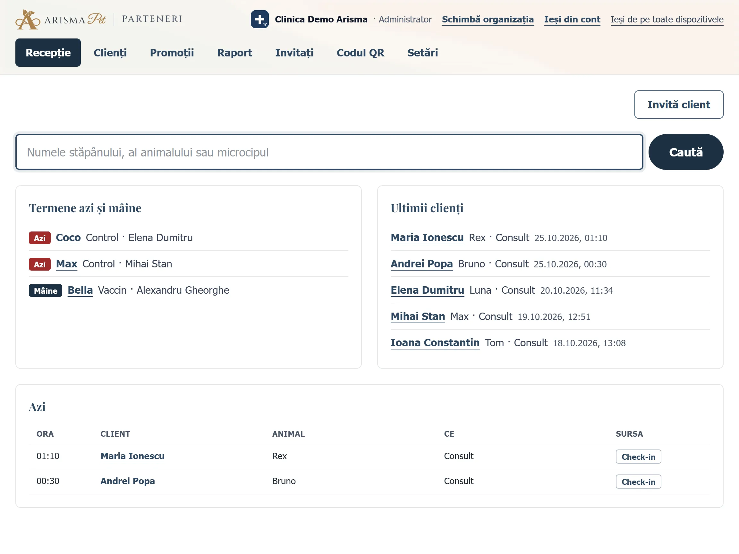739x554 pixels.
Task: Open the Codul QR page
Action: tap(360, 53)
